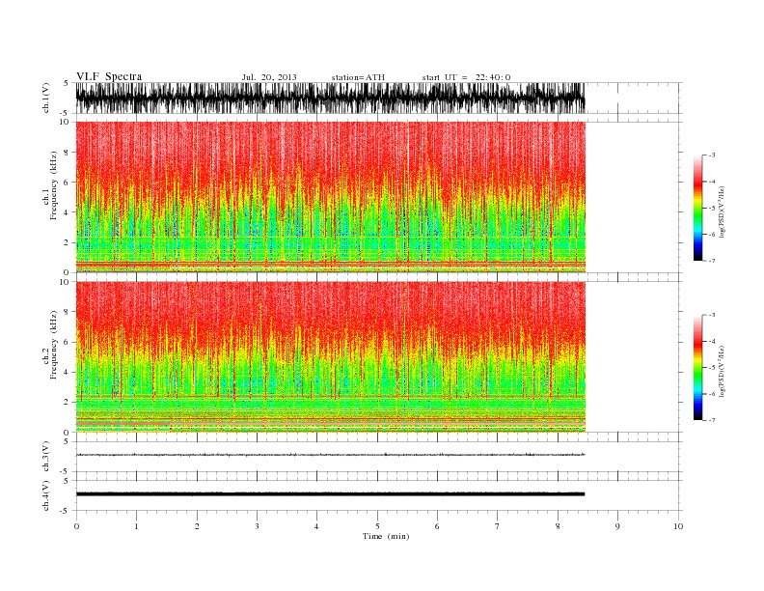Click the ch.1 black waveform trace

coord(330,98)
